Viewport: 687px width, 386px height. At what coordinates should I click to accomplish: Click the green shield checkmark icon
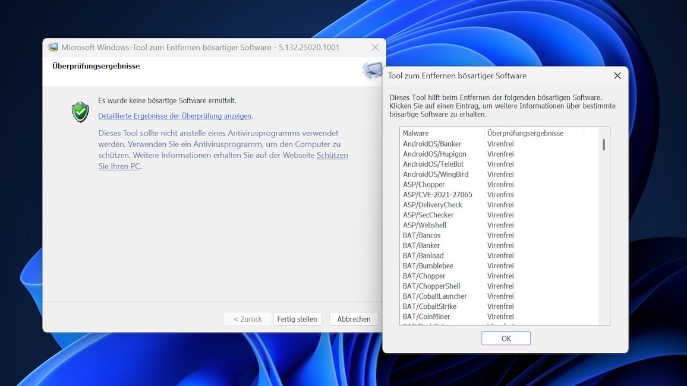80,112
